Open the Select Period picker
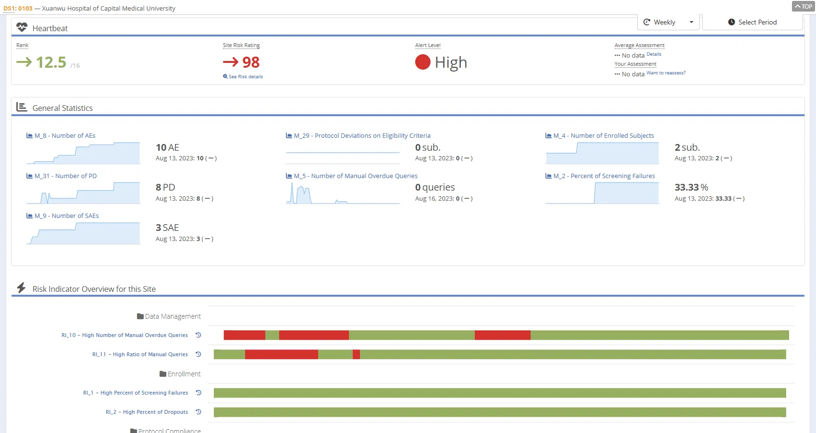816x433 pixels. (x=752, y=22)
